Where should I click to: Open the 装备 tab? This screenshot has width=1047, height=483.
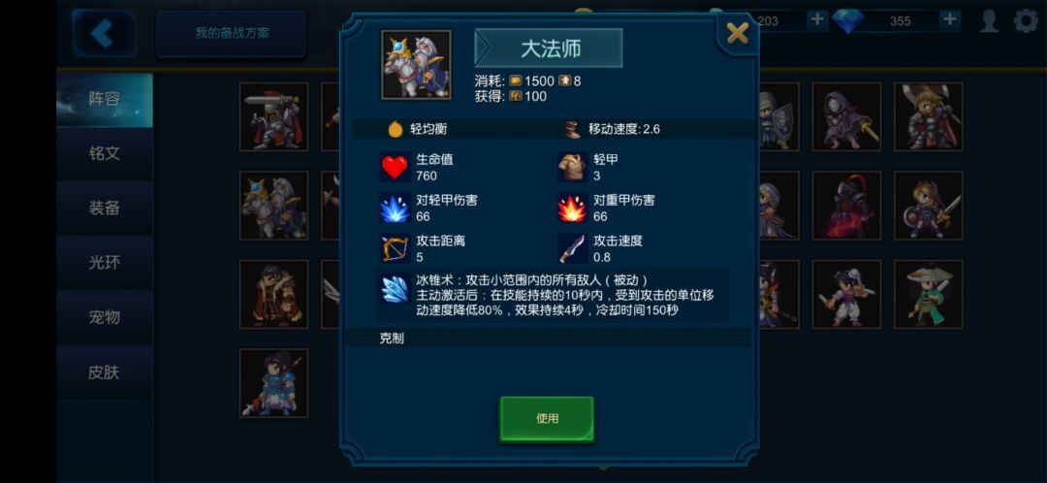pos(105,208)
